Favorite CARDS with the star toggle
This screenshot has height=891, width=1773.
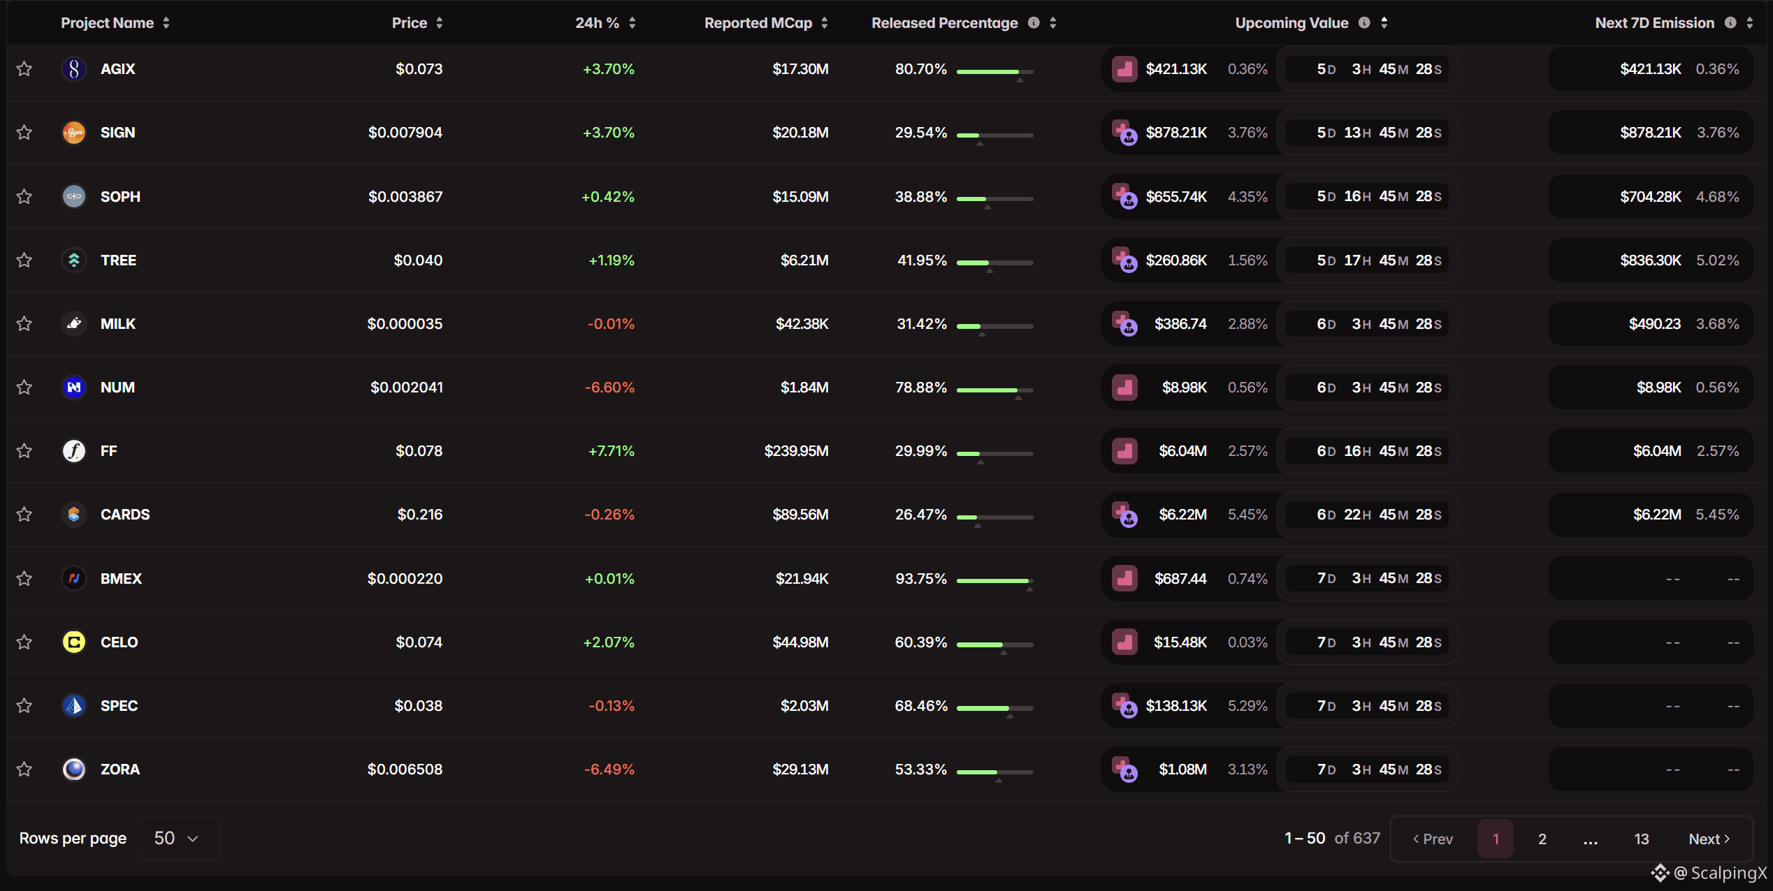point(24,515)
